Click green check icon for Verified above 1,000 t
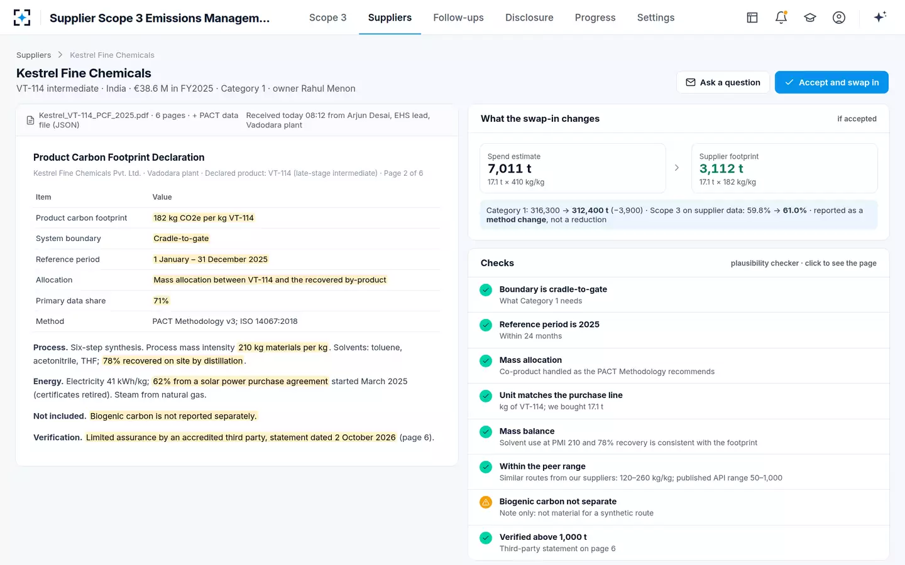The height and width of the screenshot is (565, 905). [486, 538]
